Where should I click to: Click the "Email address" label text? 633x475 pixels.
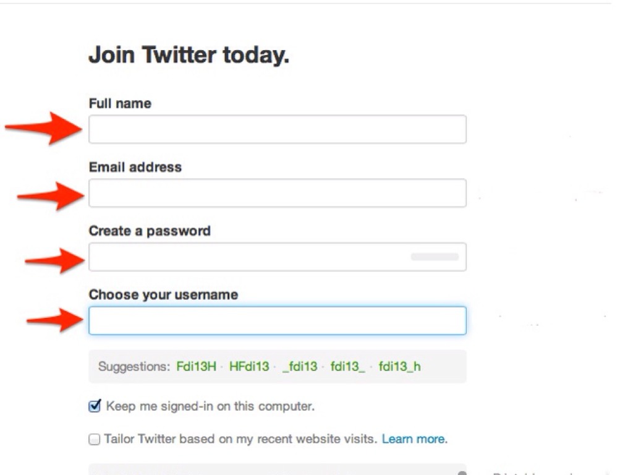tap(135, 167)
